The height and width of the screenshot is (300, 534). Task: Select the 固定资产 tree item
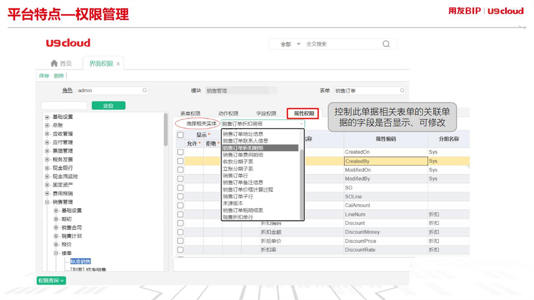point(62,185)
